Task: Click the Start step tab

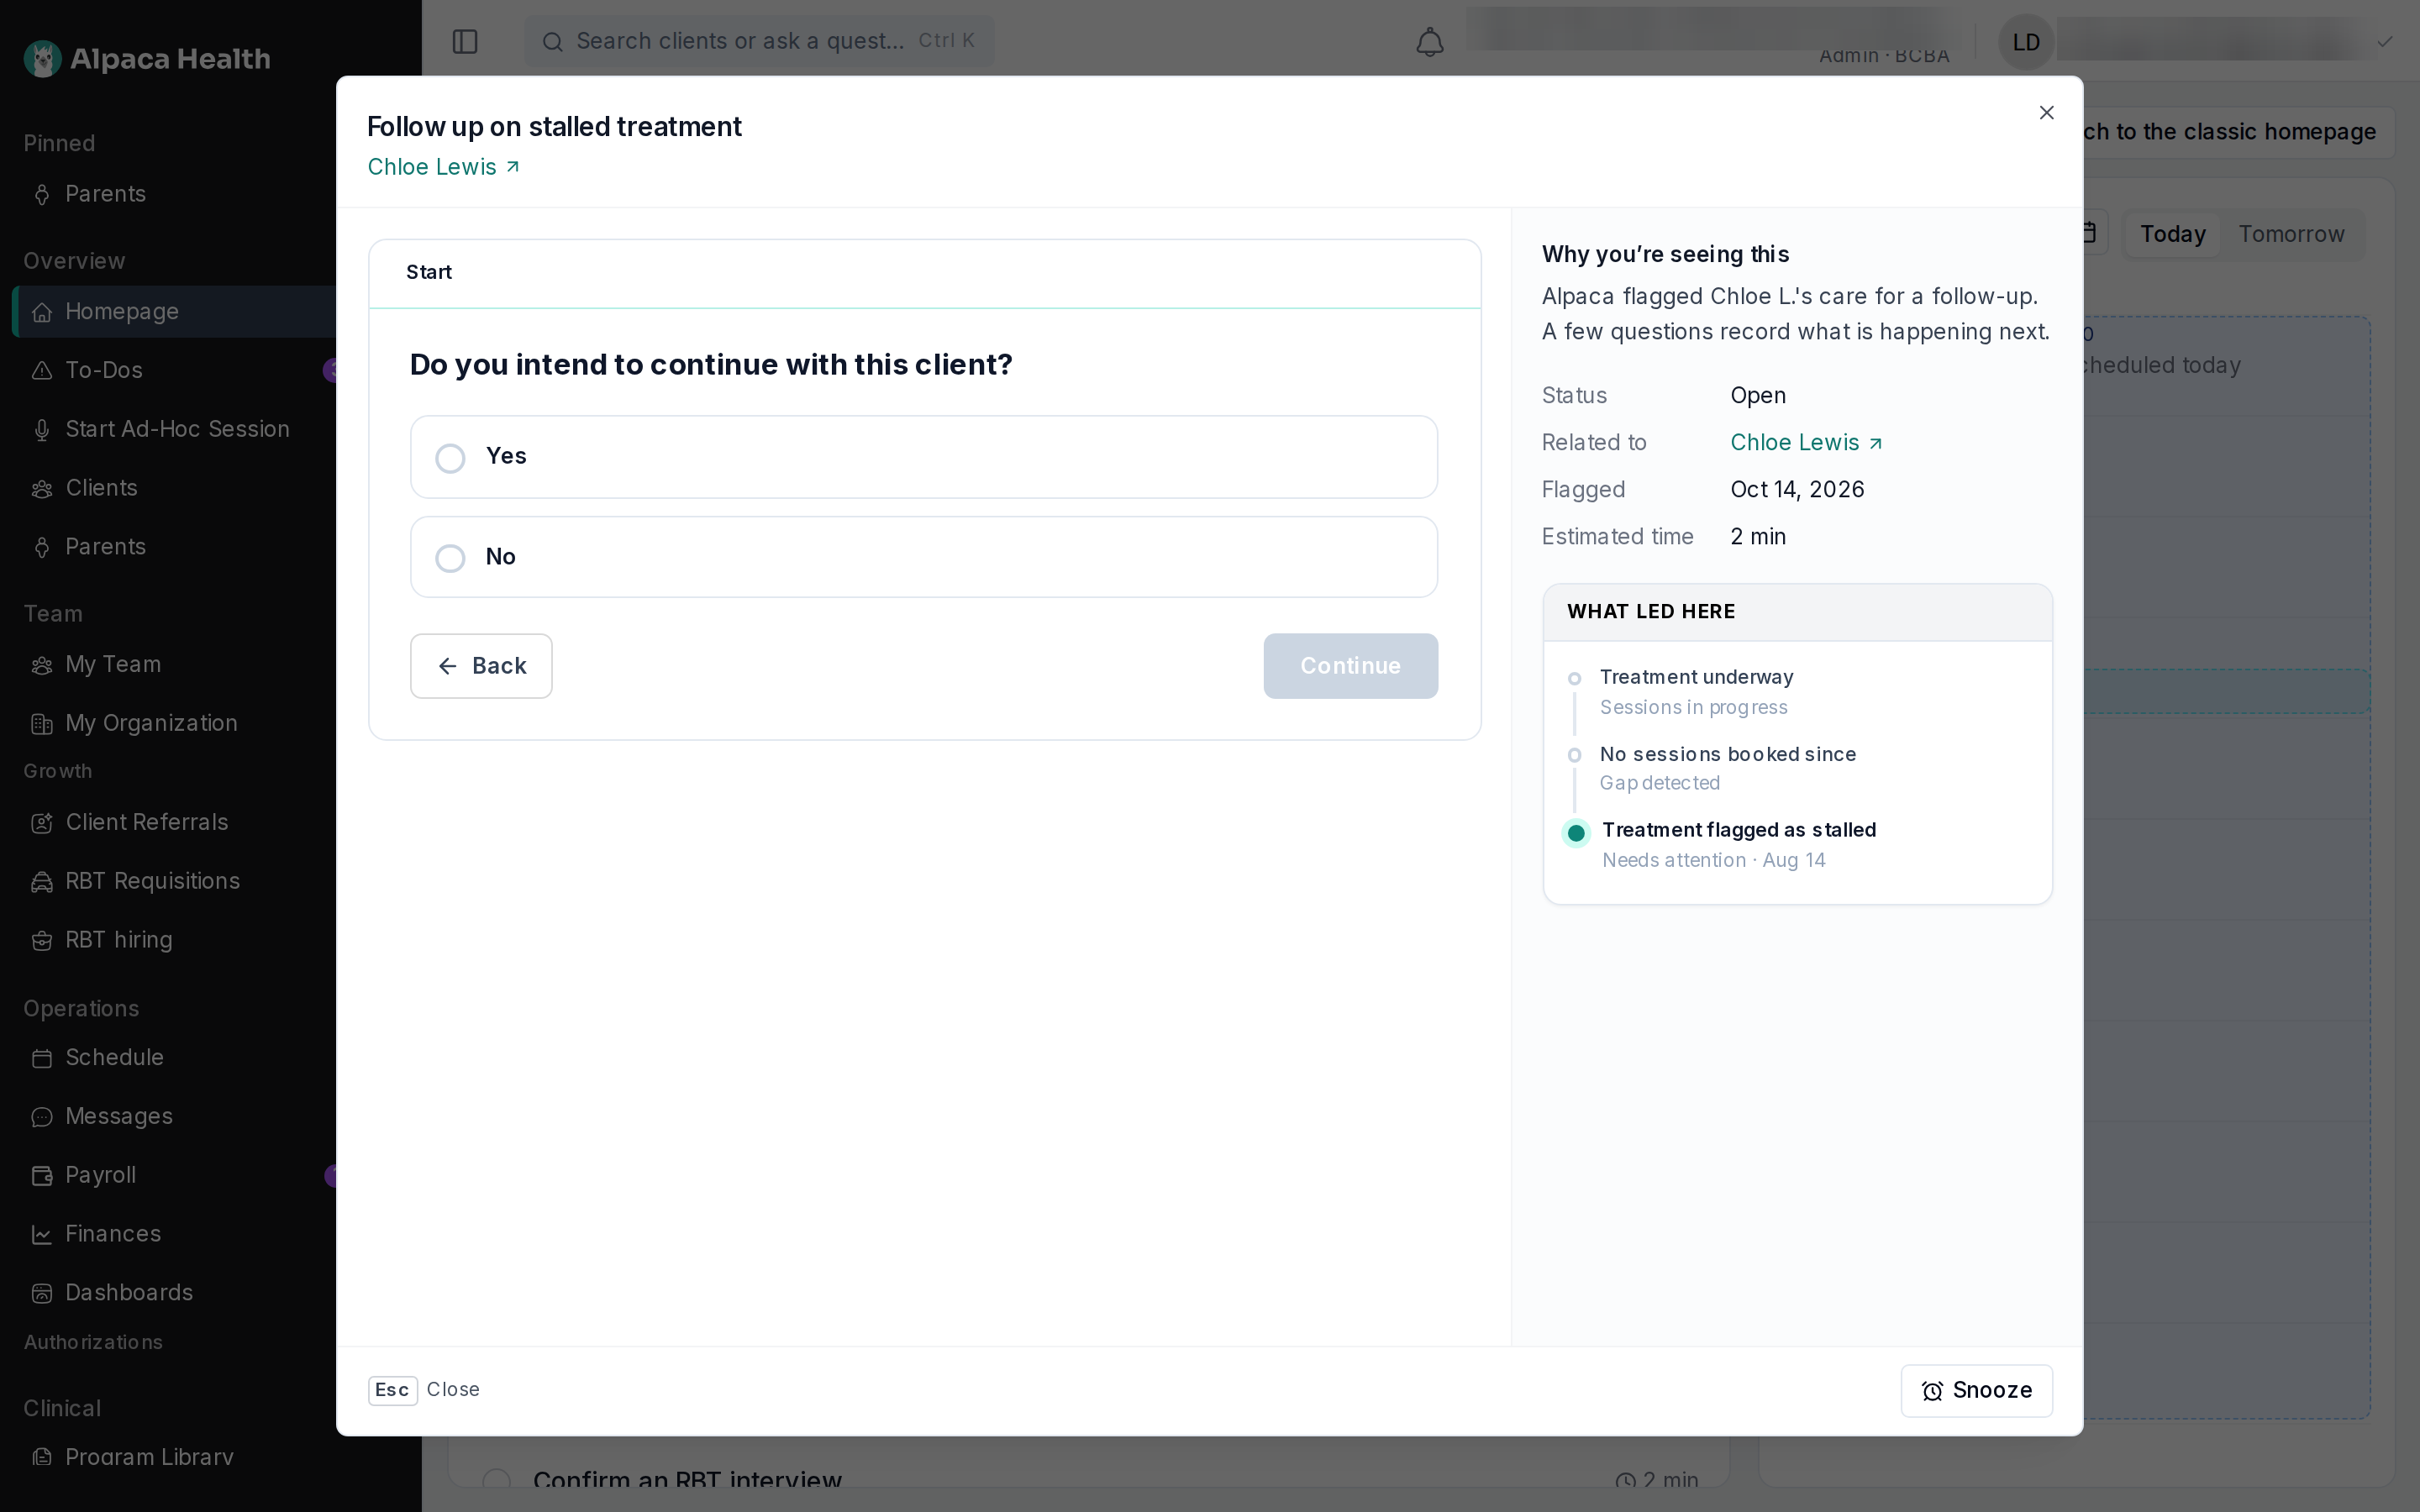Action: 429,272
